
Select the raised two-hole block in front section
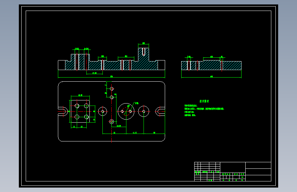click(80, 62)
